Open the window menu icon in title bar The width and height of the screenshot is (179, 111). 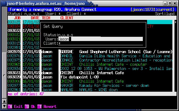(4, 3)
